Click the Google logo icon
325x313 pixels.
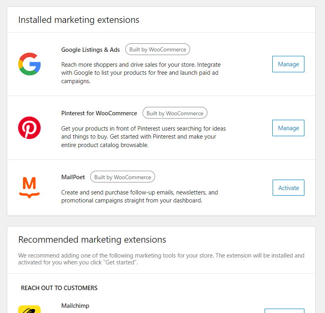[29, 64]
